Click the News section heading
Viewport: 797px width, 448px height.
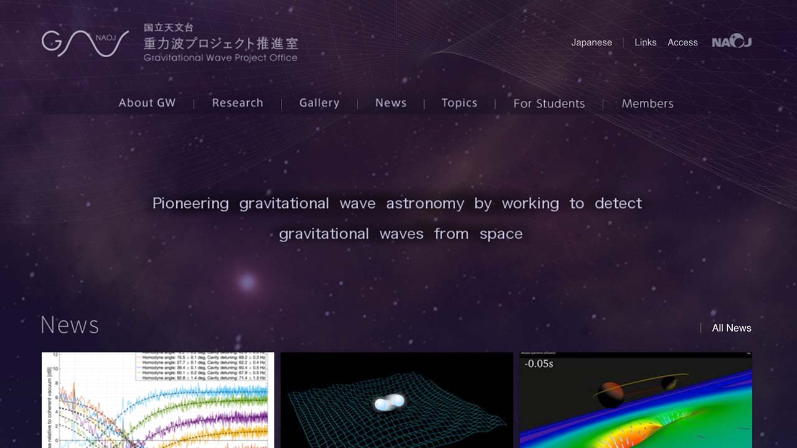[70, 324]
